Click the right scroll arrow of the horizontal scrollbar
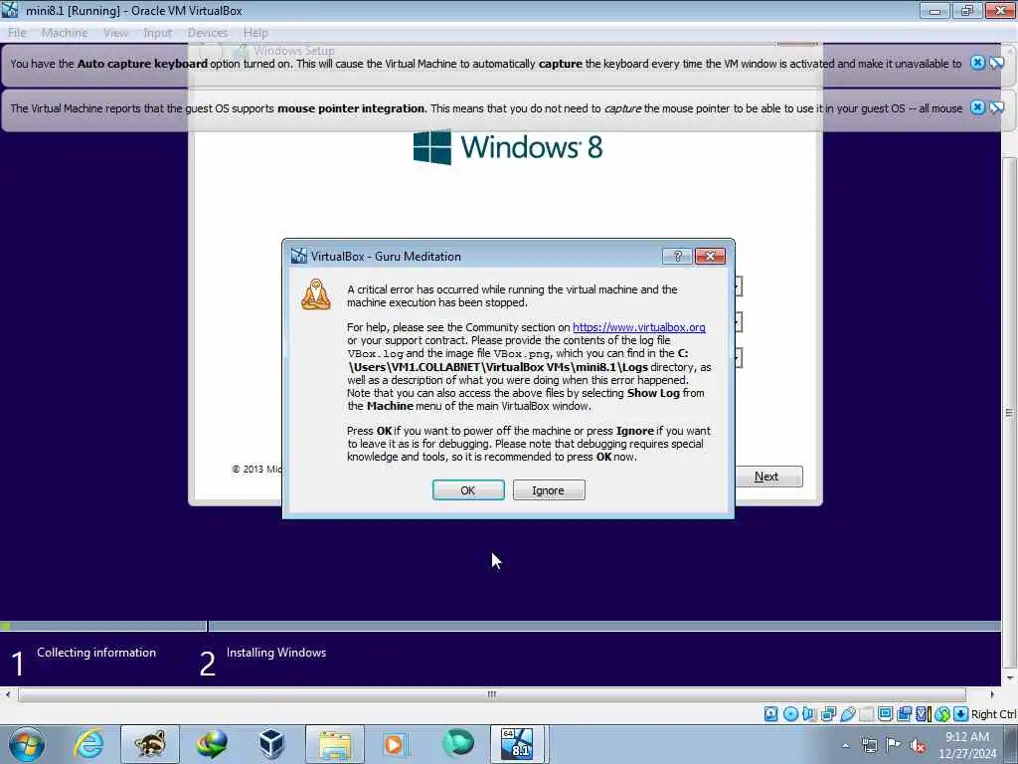The image size is (1018, 764). (992, 694)
